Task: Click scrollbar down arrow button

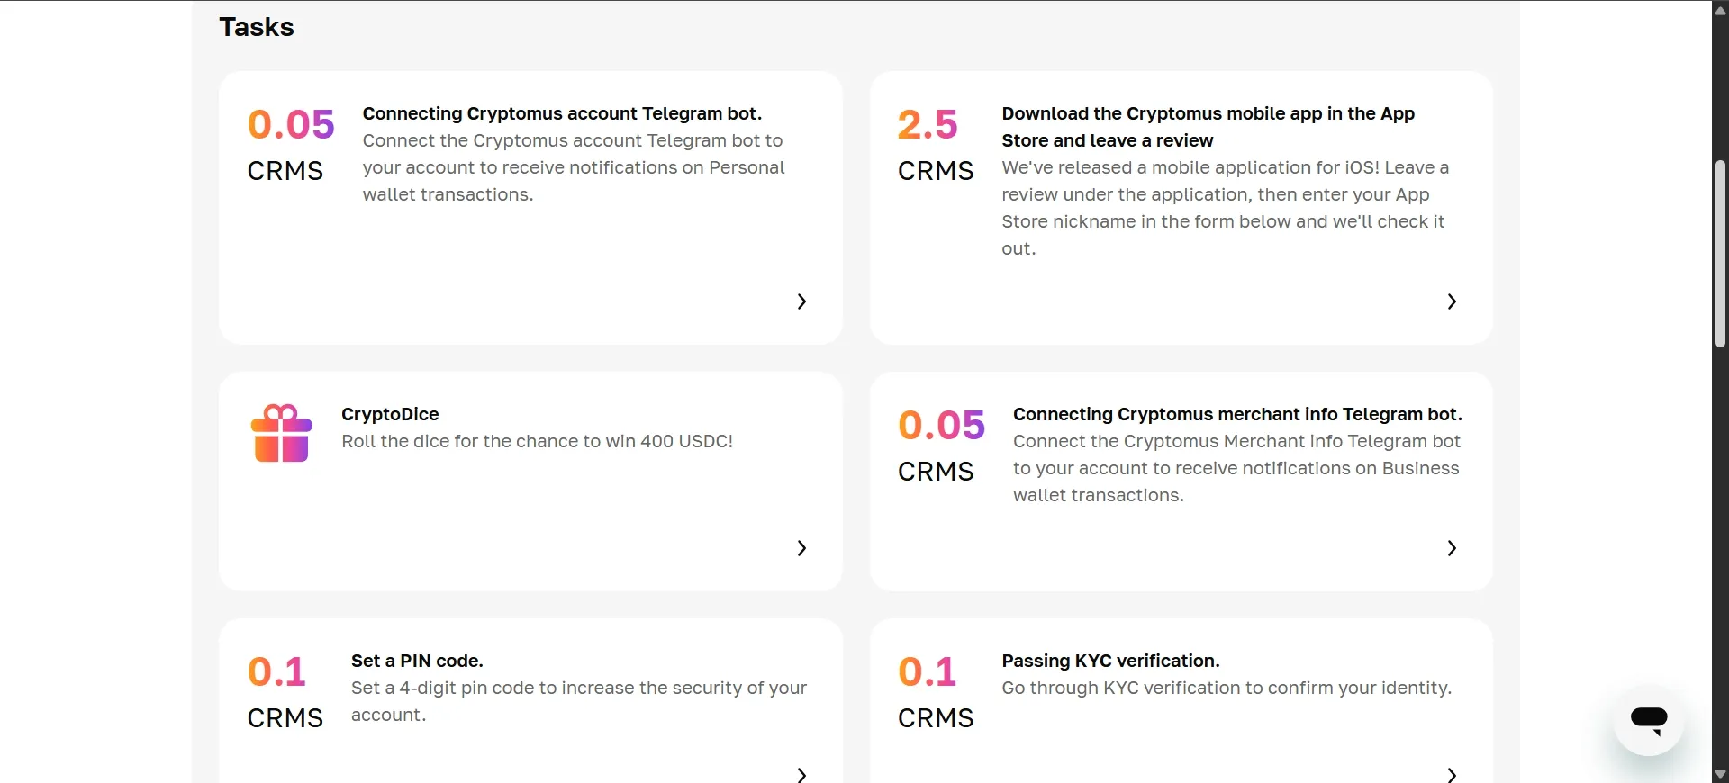Action: coord(1720,774)
